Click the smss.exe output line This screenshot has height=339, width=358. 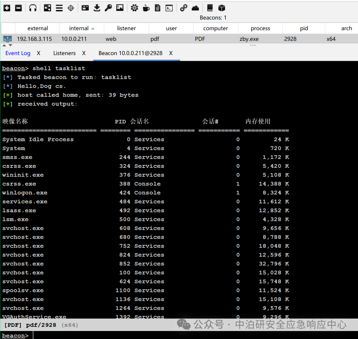point(146,157)
